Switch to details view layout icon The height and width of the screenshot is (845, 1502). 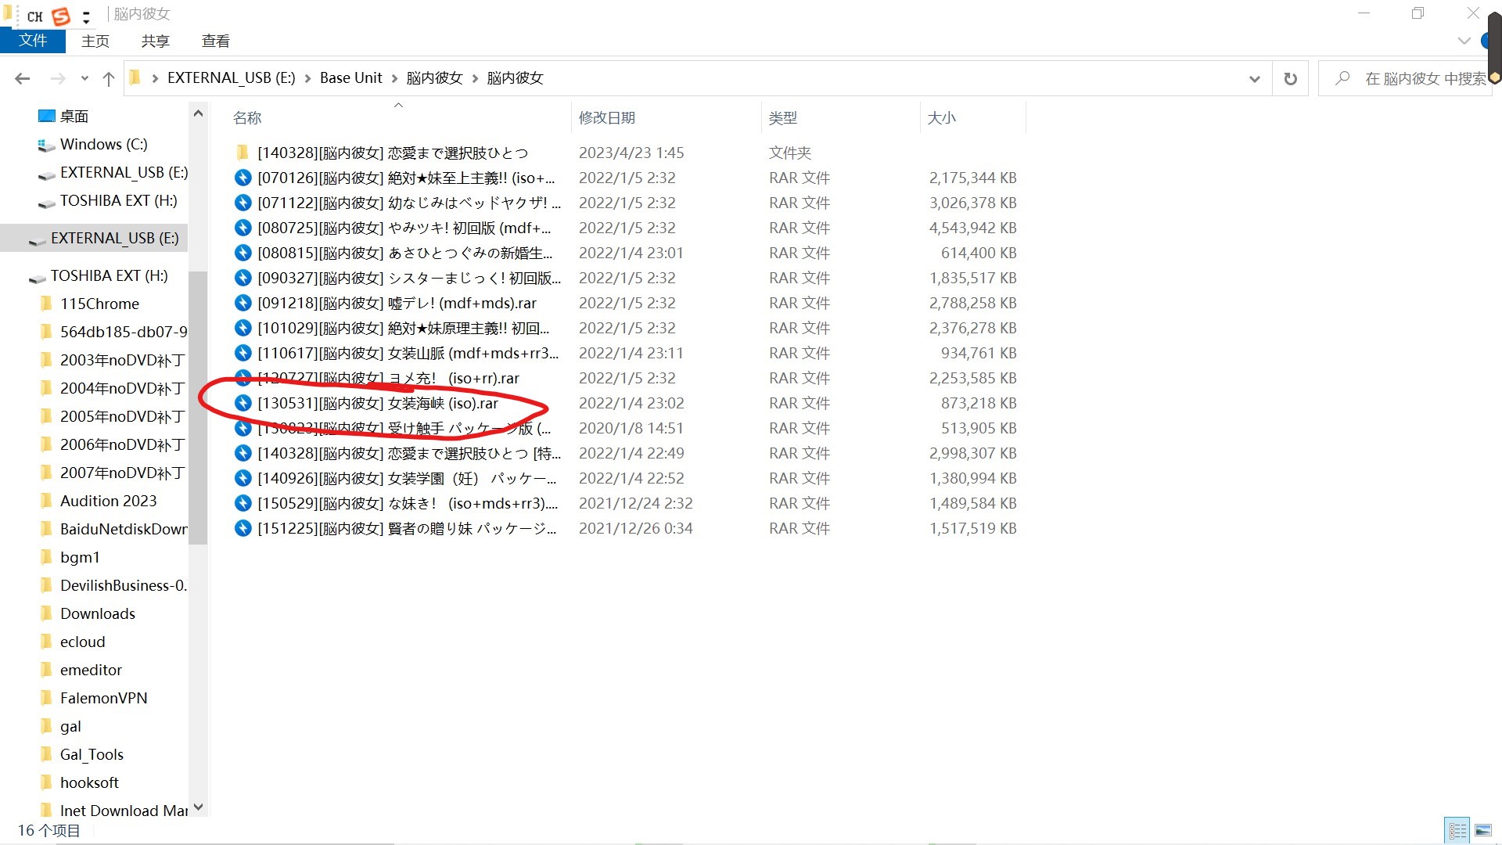tap(1457, 830)
